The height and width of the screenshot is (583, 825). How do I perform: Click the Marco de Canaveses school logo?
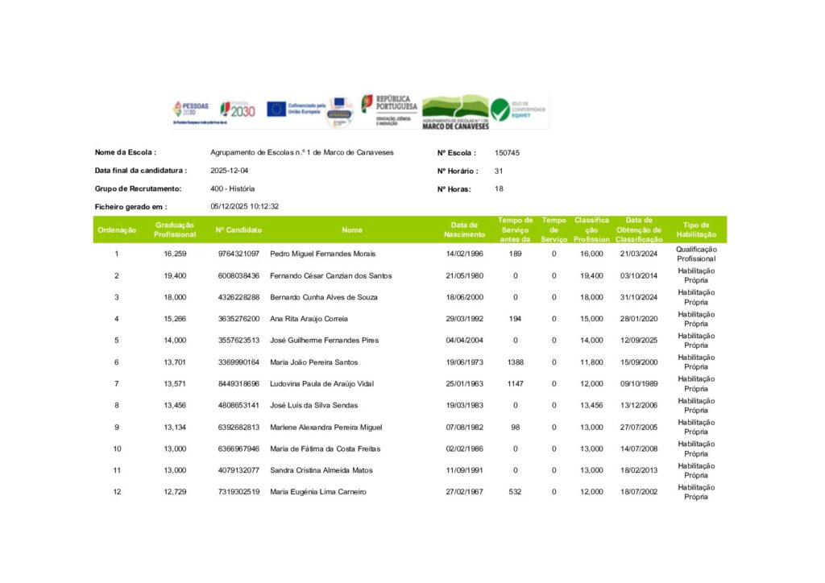click(x=455, y=112)
